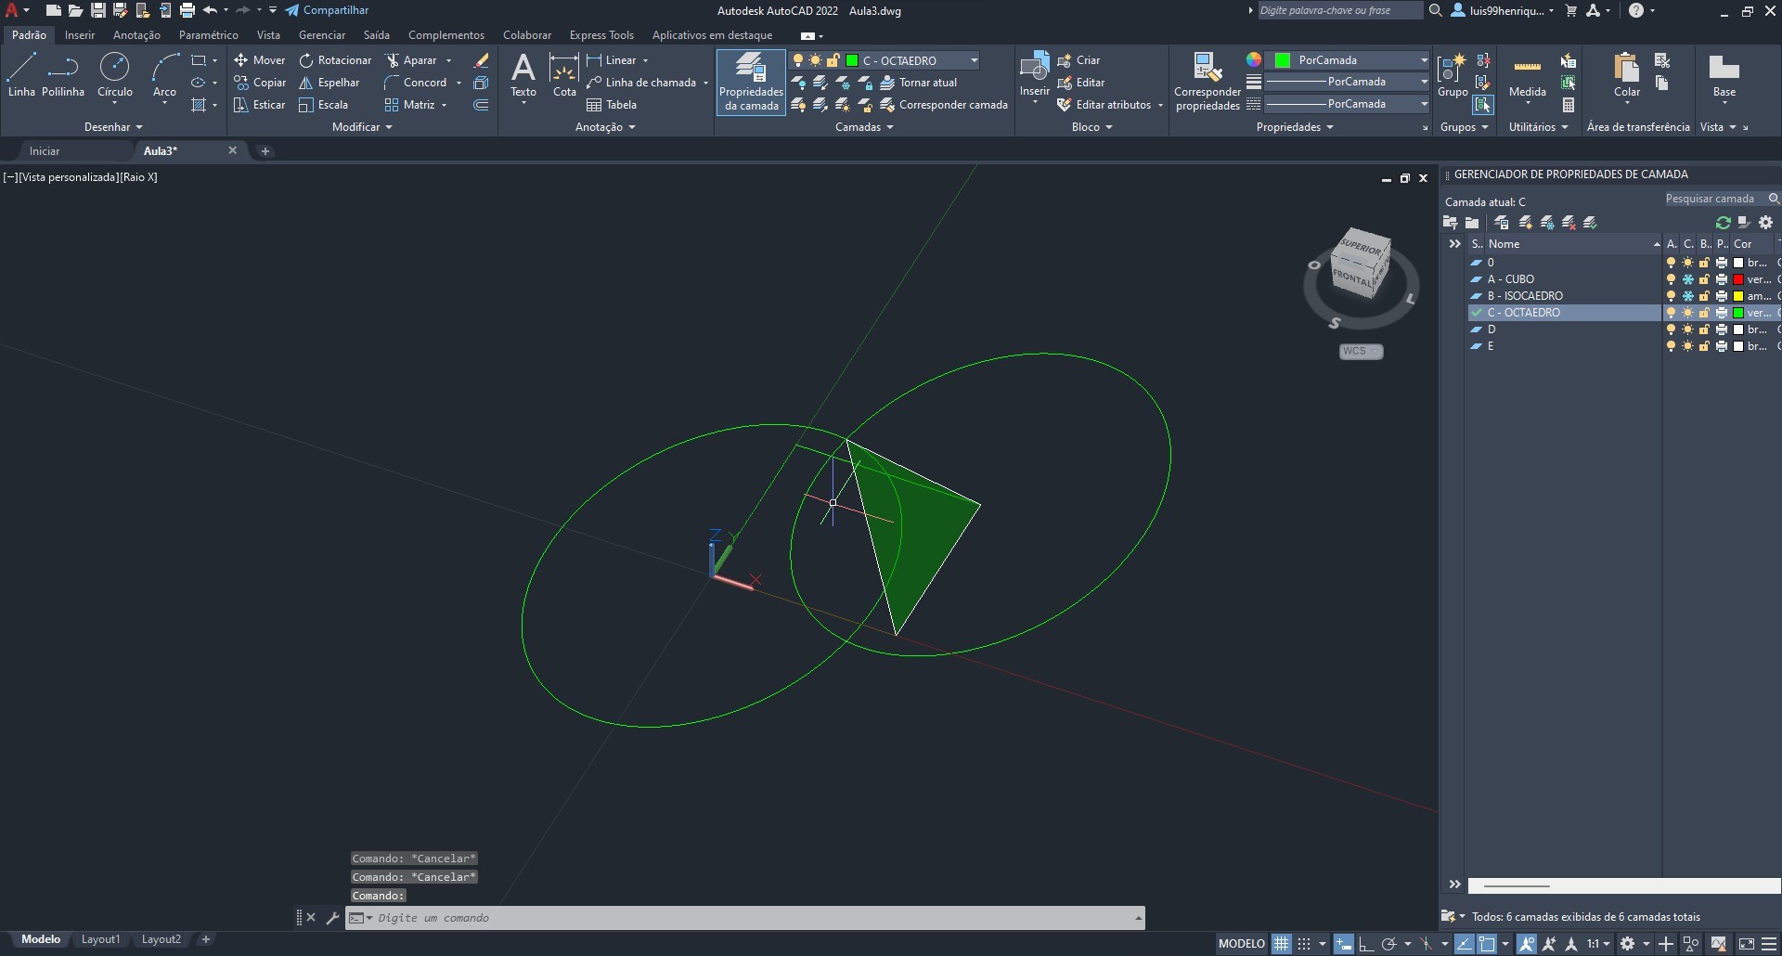Image resolution: width=1782 pixels, height=956 pixels.
Task: Expand the Modificar panel
Action: click(363, 127)
